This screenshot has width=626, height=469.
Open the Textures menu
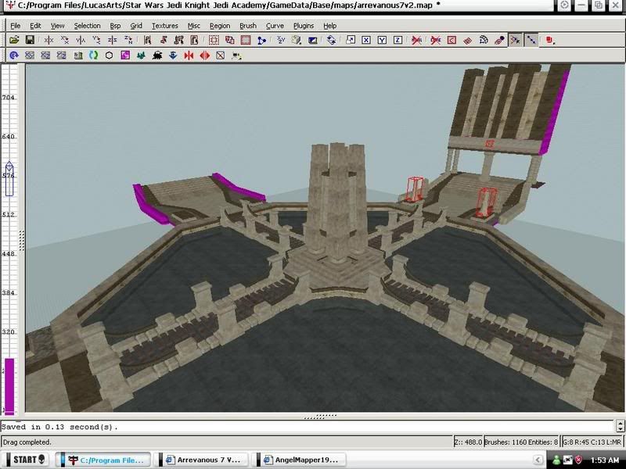[164, 26]
